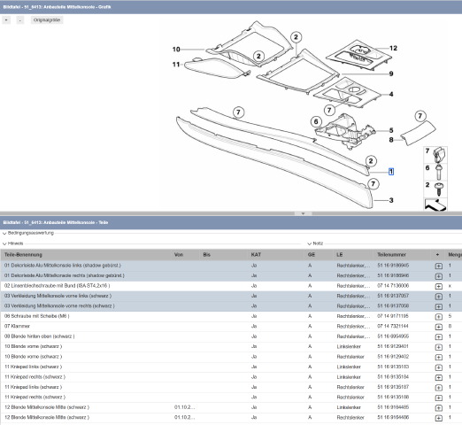This screenshot has height=425, width=462.
Task: Add Rechtslenker Blende vorne to parts list
Action: point(438,357)
